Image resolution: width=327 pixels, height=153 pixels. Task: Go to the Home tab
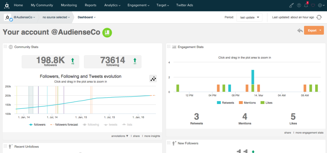pyautogui.click(x=18, y=5)
